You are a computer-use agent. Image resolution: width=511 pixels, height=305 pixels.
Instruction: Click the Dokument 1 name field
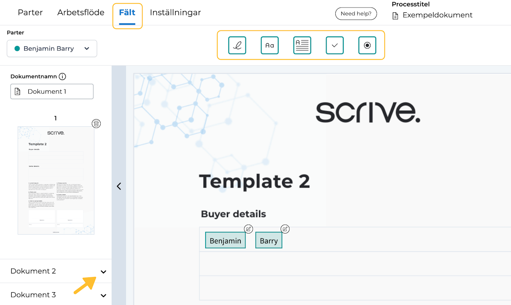52,92
